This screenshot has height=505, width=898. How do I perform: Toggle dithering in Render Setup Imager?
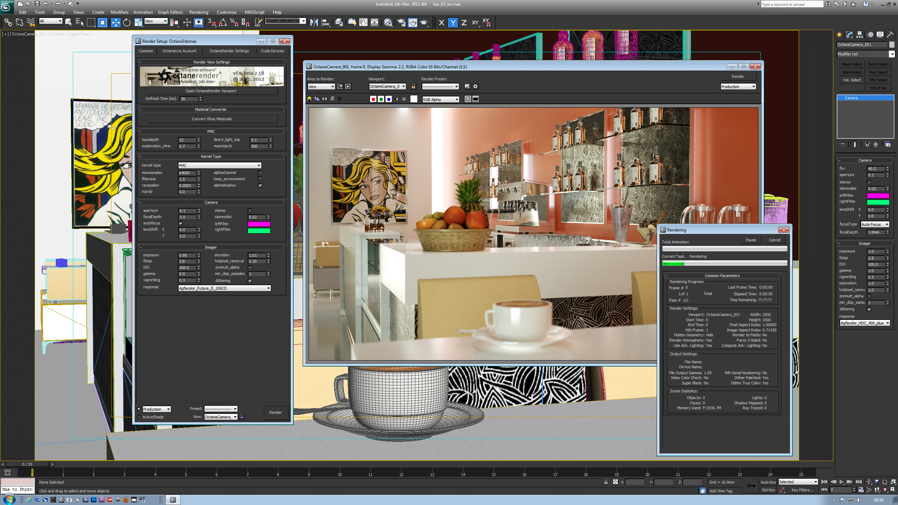tap(250, 281)
